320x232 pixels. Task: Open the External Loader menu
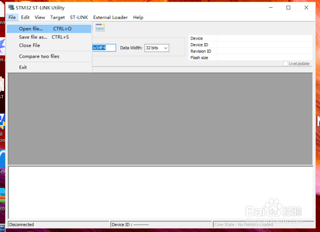110,17
